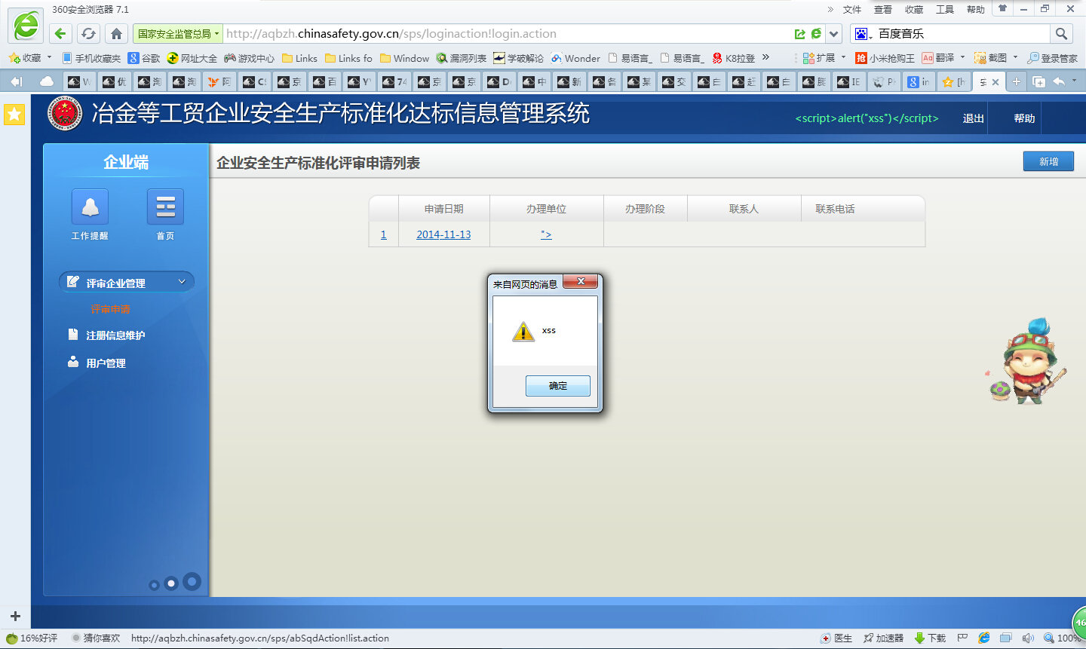Go to the browser home page icon
The height and width of the screenshot is (649, 1086).
116,33
